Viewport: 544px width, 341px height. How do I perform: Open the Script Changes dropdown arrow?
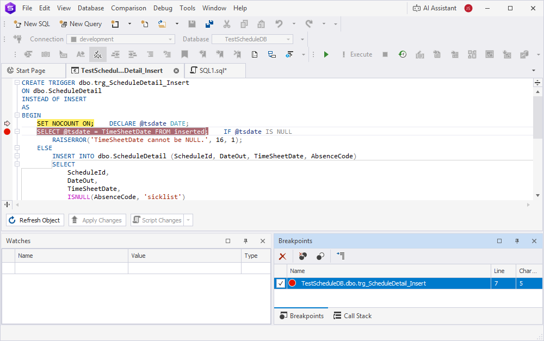pyautogui.click(x=188, y=220)
